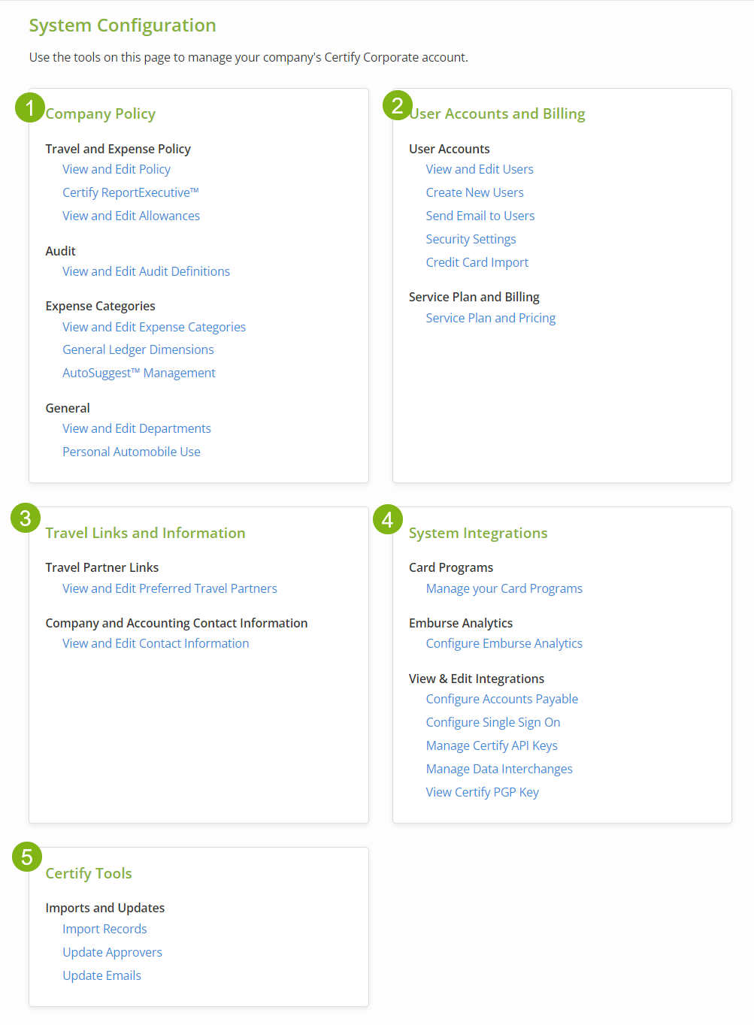Open General Ledger Dimensions
The height and width of the screenshot is (1025, 754).
pos(138,349)
